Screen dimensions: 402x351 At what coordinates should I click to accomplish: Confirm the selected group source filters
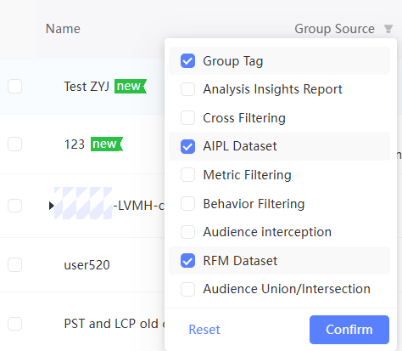point(349,330)
